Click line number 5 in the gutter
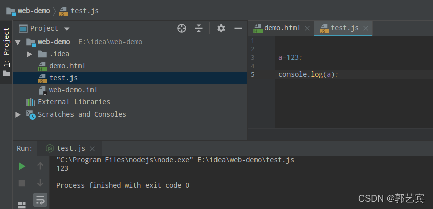Viewport: 433px width, 209px height. click(253, 75)
